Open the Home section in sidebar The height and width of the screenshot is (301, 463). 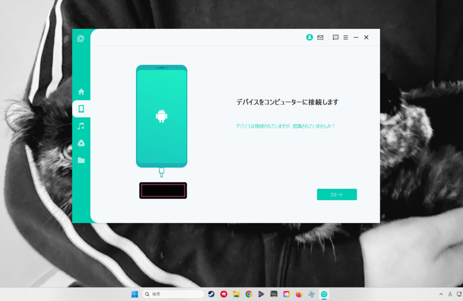pos(81,91)
